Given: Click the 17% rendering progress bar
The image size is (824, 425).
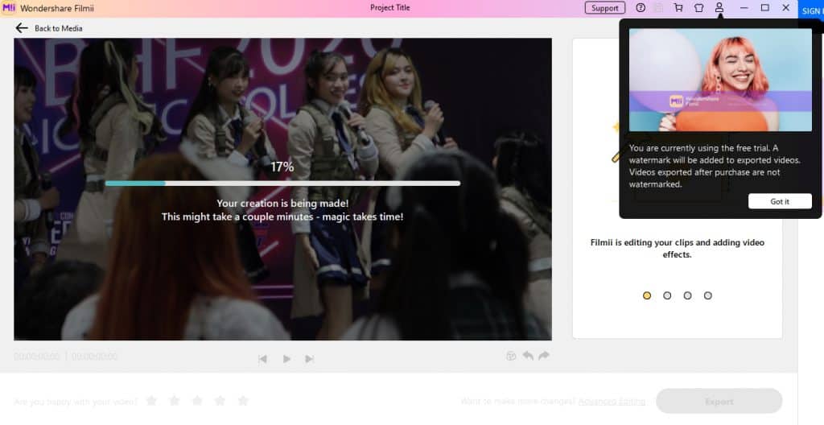Looking at the screenshot, I should coord(282,184).
